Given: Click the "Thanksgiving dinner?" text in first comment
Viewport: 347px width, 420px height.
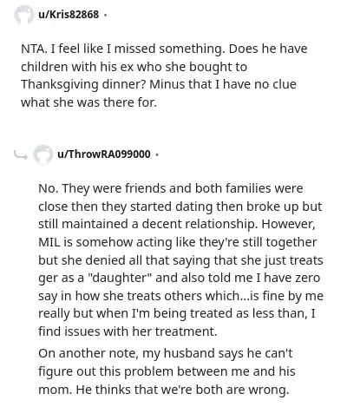Looking at the screenshot, I should tap(83, 84).
